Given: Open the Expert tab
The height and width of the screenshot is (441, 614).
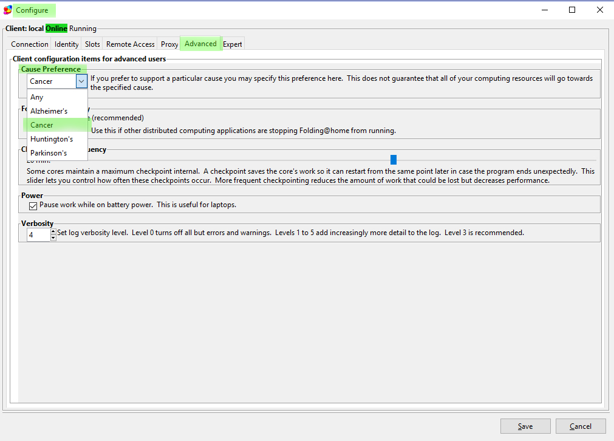Looking at the screenshot, I should [x=232, y=44].
